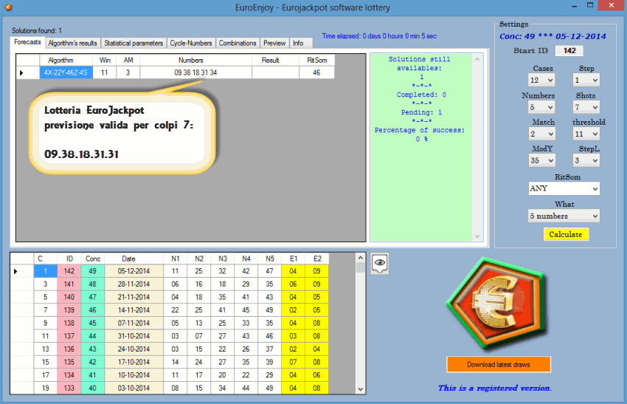Click the Win column header
Image resolution: width=627 pixels, height=404 pixels.
pyautogui.click(x=104, y=60)
